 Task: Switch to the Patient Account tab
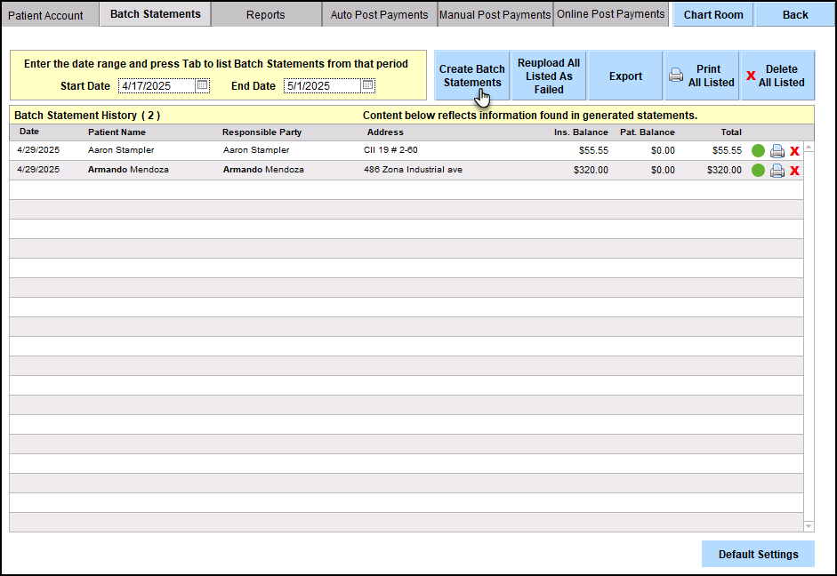point(45,15)
